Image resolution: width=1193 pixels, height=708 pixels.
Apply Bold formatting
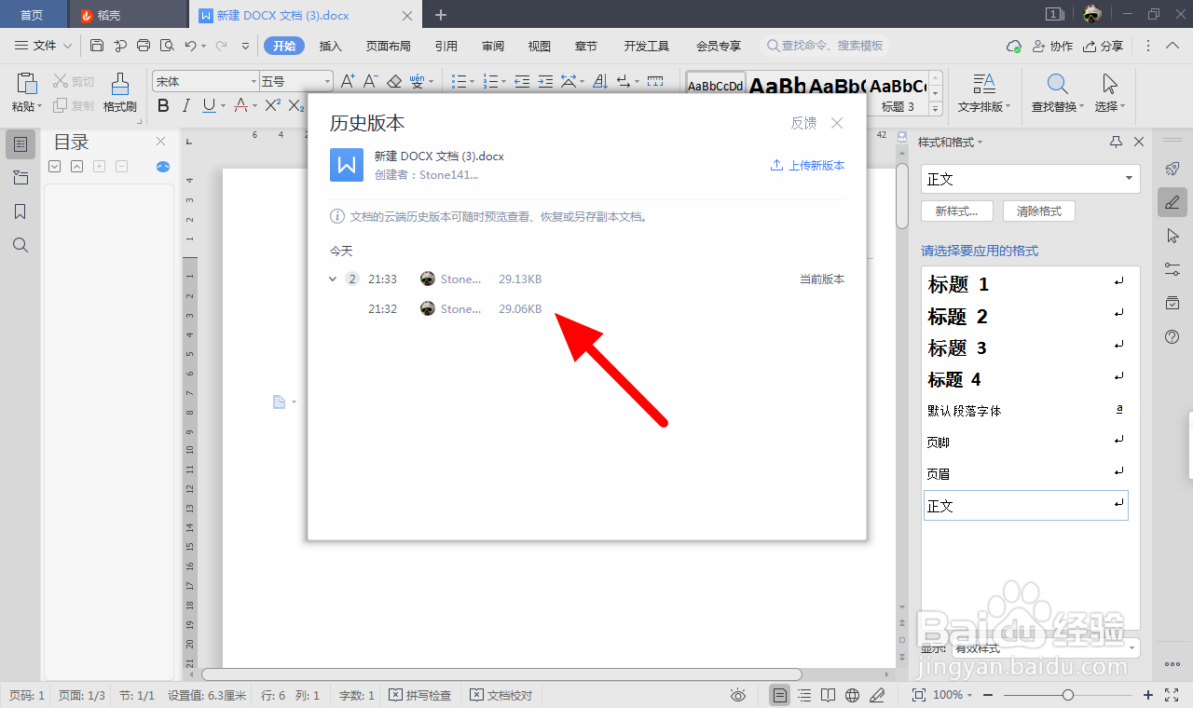tap(163, 105)
